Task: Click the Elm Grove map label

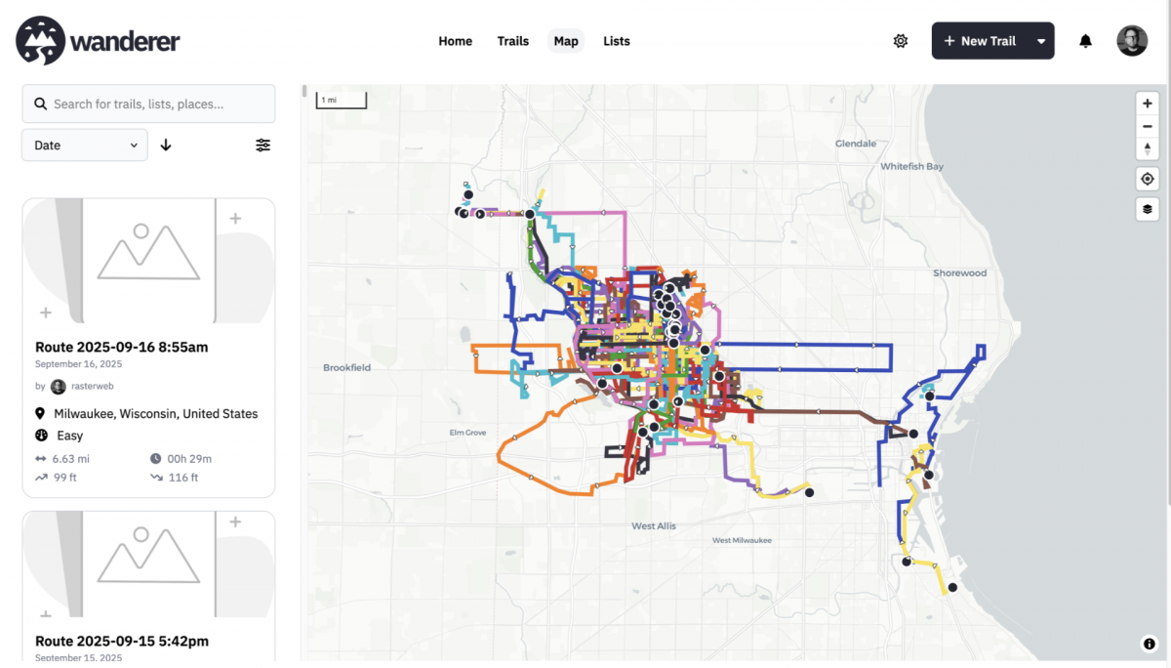Action: [x=469, y=433]
